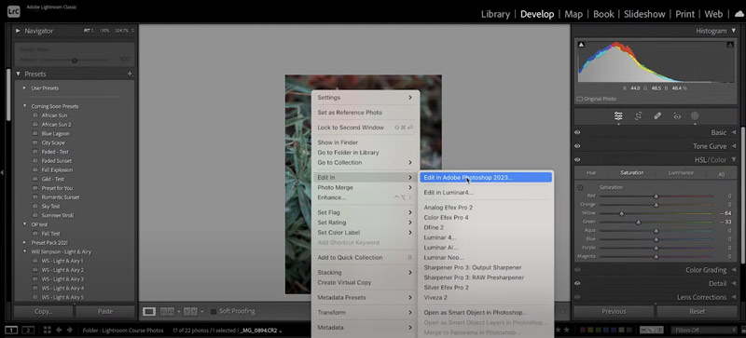The height and width of the screenshot is (338, 746).
Task: Click the Blue Lagoon preset icon
Action: 35,133
